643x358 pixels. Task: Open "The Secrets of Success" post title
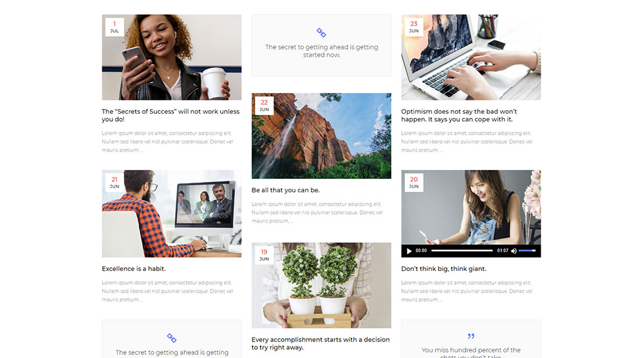pos(170,116)
